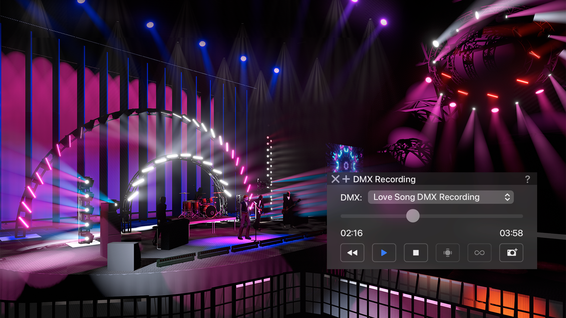Screen dimensions: 566x318
Task: Click the round slider handle
Action: point(413,216)
